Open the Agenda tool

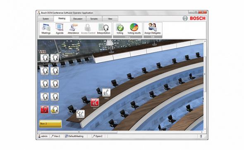60,29
